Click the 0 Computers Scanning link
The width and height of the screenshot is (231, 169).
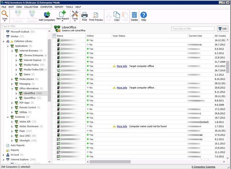[x=203, y=167]
